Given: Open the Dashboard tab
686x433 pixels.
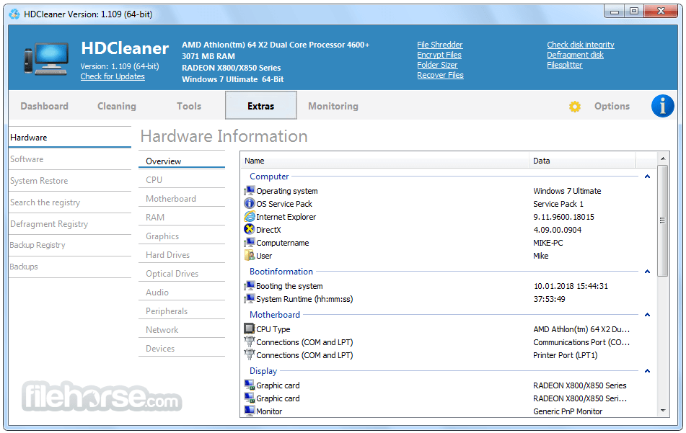Looking at the screenshot, I should pyautogui.click(x=44, y=106).
